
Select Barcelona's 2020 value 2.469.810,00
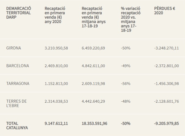(56, 66)
